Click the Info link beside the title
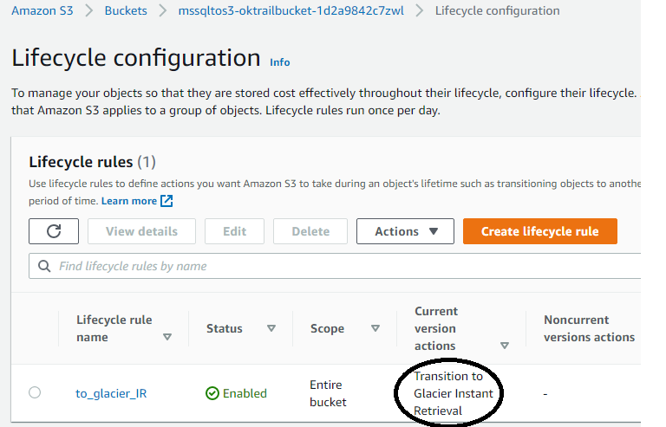The image size is (666, 427). click(280, 62)
